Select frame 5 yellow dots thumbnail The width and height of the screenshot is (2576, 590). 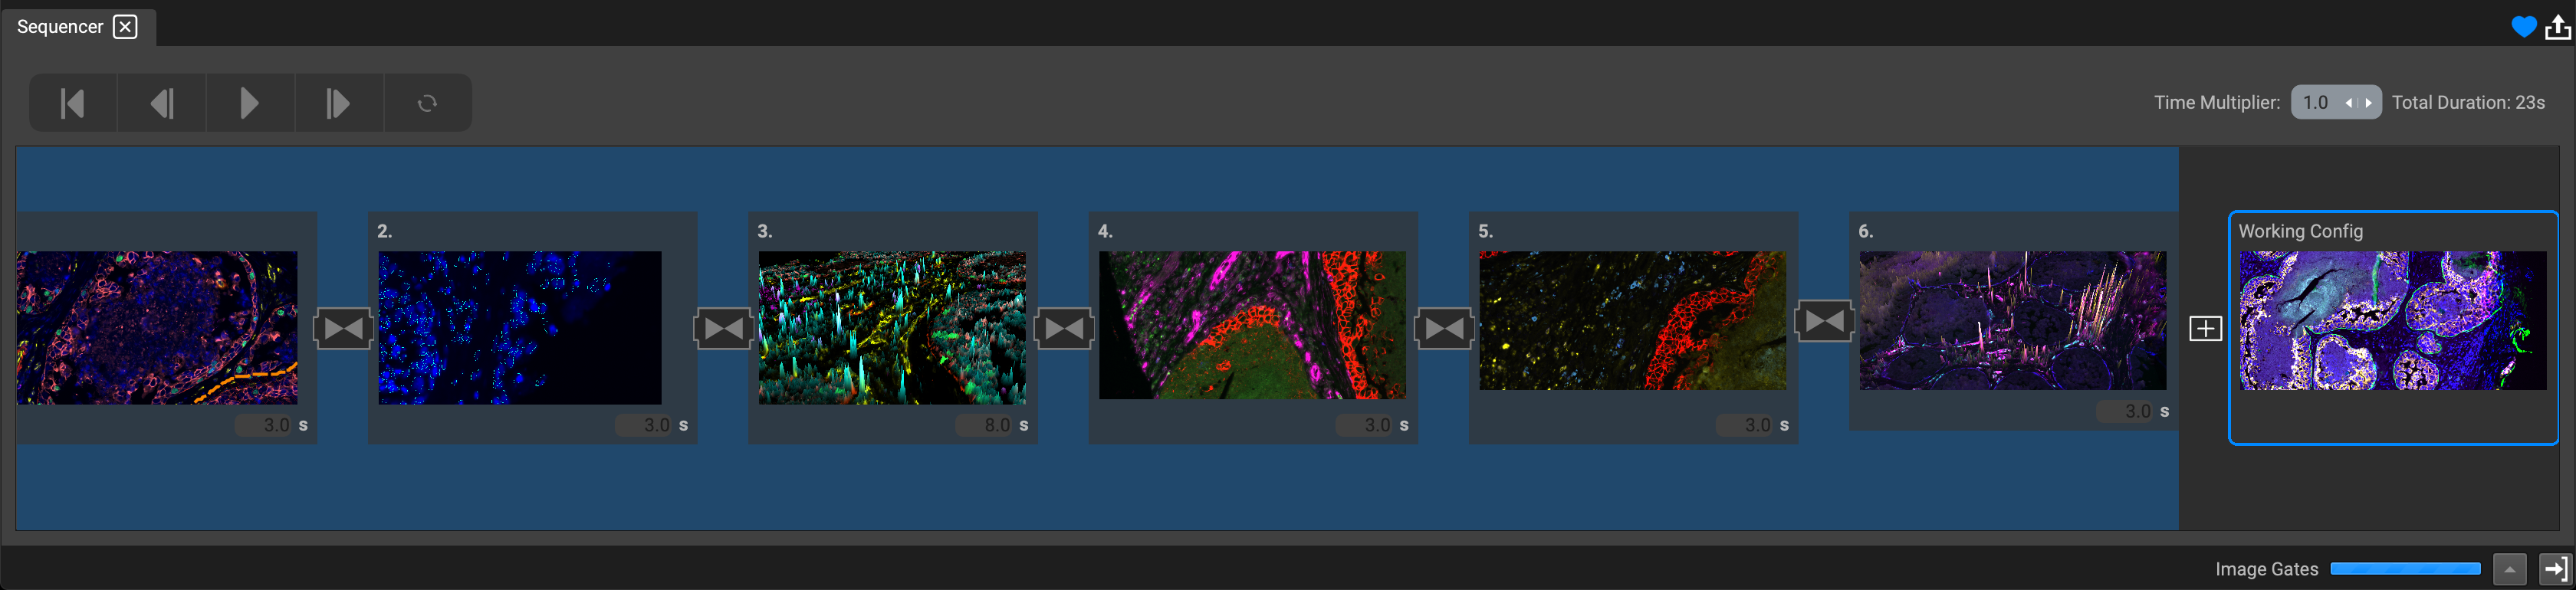[x=1632, y=321]
